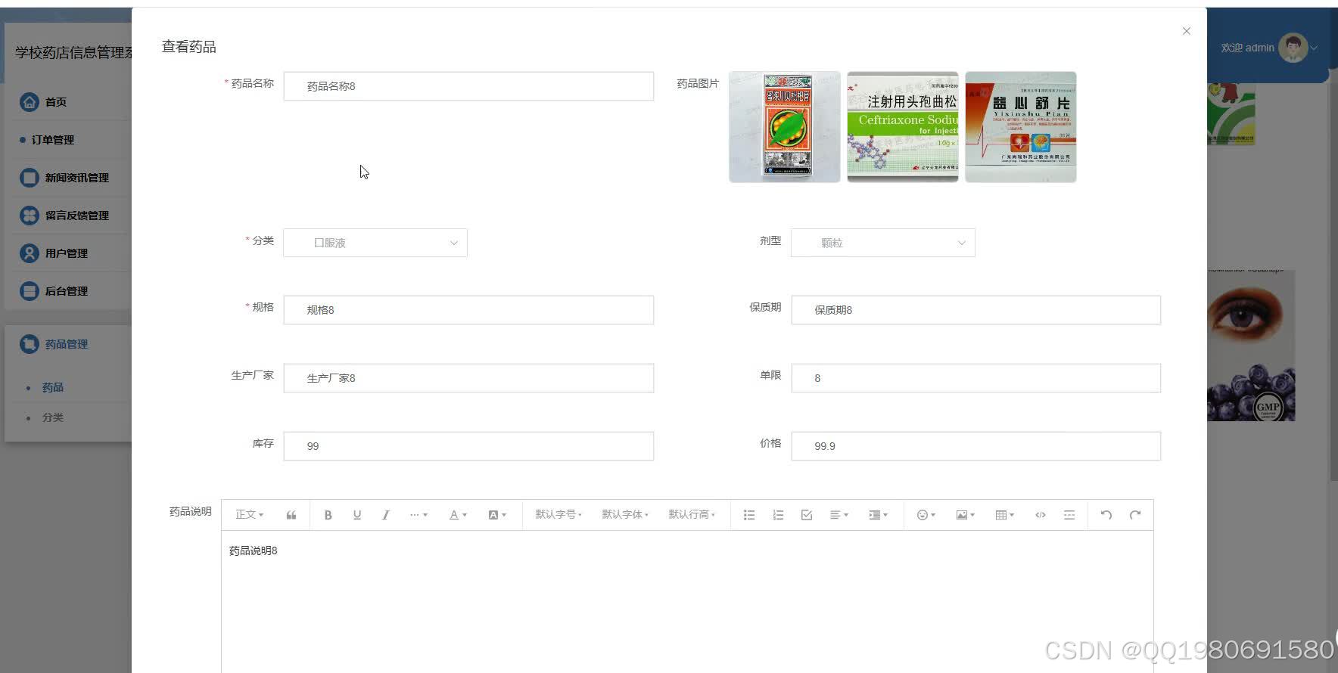The width and height of the screenshot is (1338, 673).
Task: Toggle underline formatting in the editor
Action: pyautogui.click(x=356, y=515)
